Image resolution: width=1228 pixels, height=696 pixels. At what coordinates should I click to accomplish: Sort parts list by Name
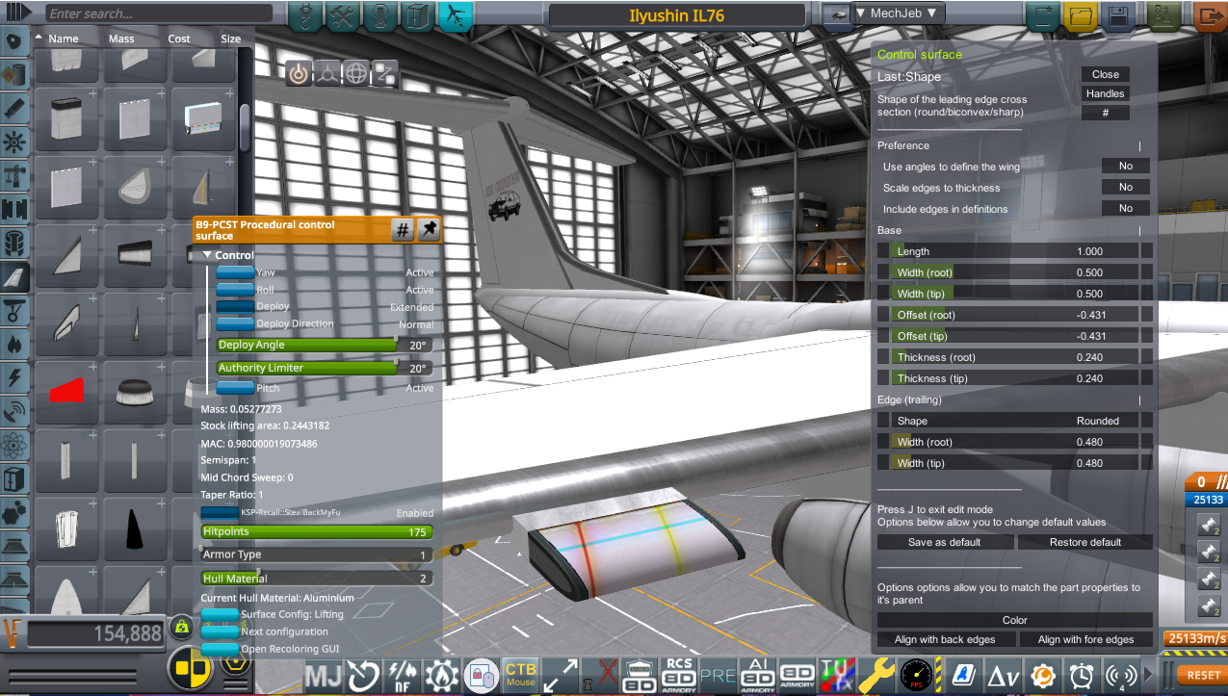point(63,39)
